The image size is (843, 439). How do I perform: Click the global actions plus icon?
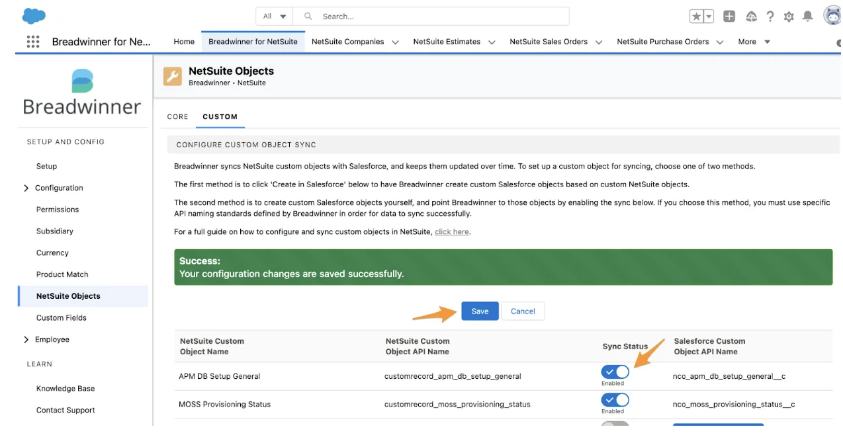(x=729, y=17)
